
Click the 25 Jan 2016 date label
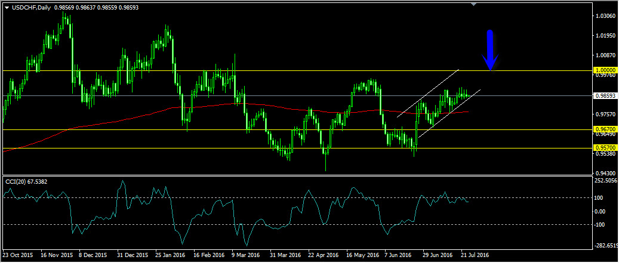coord(171,255)
